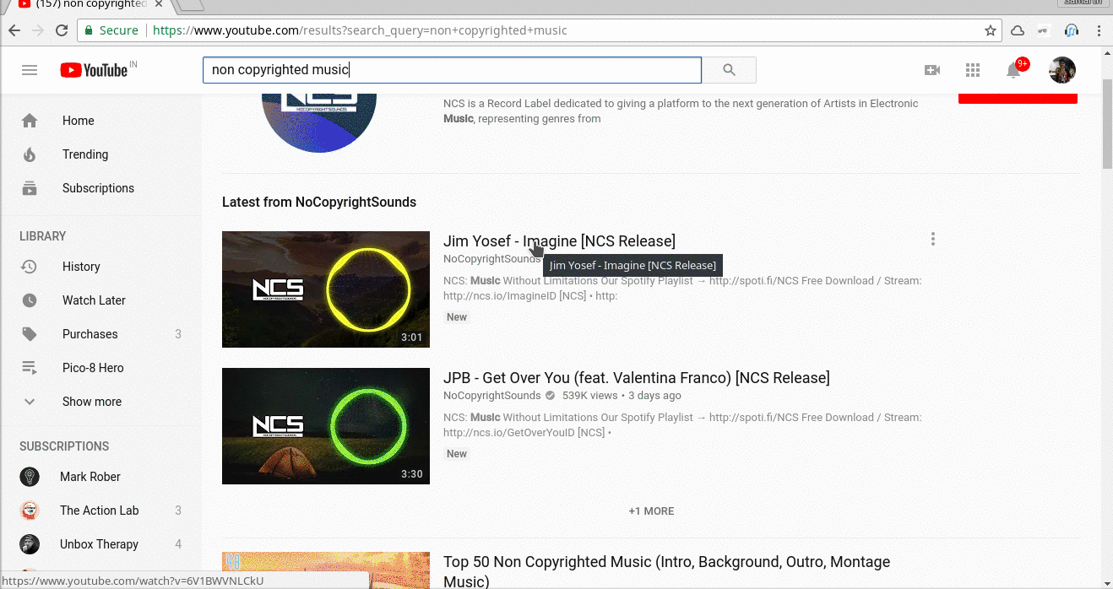Open options for Jim Yosef Imagine video
Image resolution: width=1113 pixels, height=589 pixels.
click(x=933, y=239)
